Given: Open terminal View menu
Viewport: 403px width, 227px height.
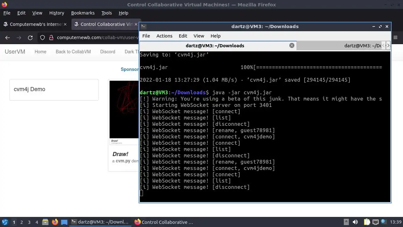Looking at the screenshot, I should point(199,36).
